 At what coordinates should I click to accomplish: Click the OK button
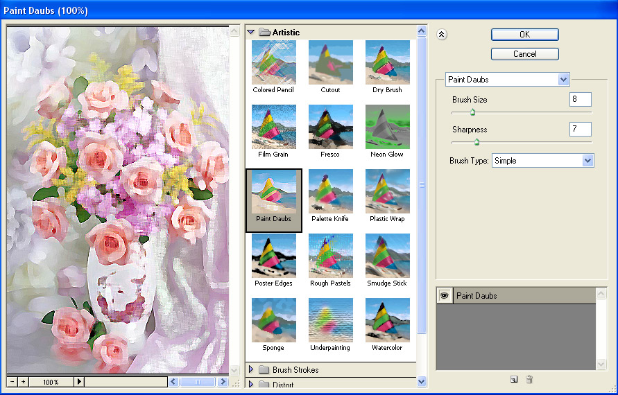[x=524, y=35]
